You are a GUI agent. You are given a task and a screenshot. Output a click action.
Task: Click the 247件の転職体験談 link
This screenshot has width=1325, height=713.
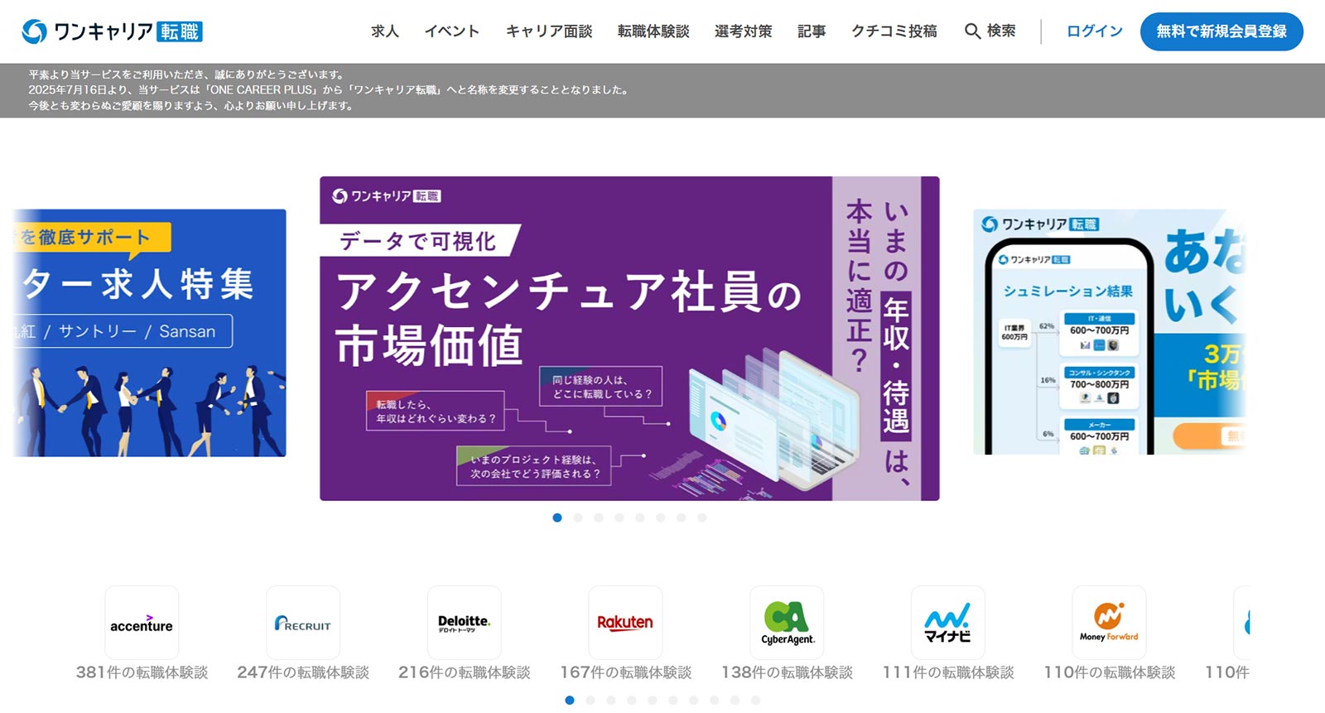[303, 672]
